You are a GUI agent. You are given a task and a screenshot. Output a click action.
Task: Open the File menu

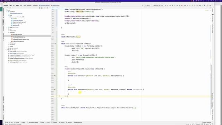coord(12,1)
